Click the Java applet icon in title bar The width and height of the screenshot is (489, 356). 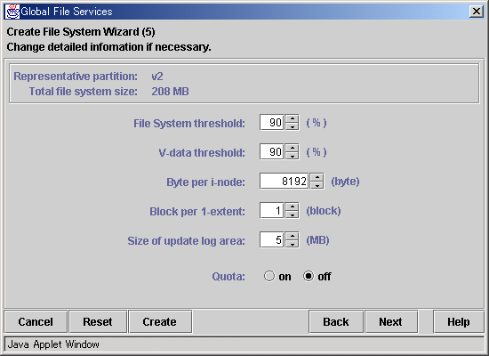tap(12, 12)
